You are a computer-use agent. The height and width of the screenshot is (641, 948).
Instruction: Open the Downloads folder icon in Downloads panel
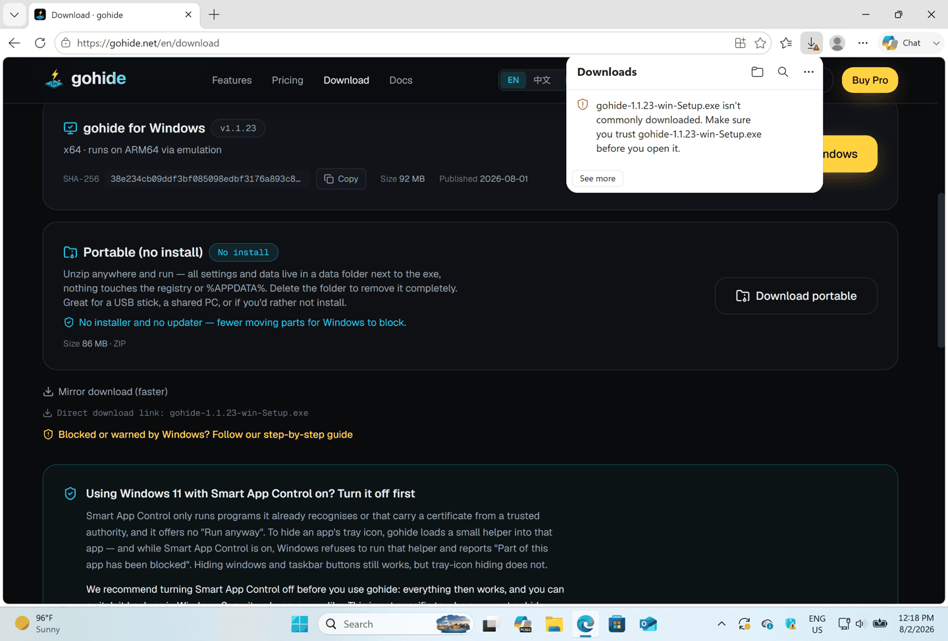click(757, 72)
